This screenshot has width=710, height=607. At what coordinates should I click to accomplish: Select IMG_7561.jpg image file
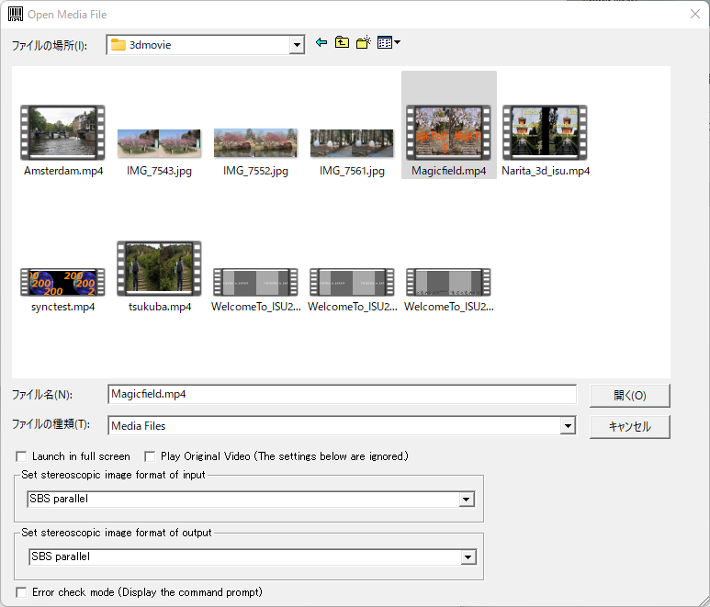[352, 143]
